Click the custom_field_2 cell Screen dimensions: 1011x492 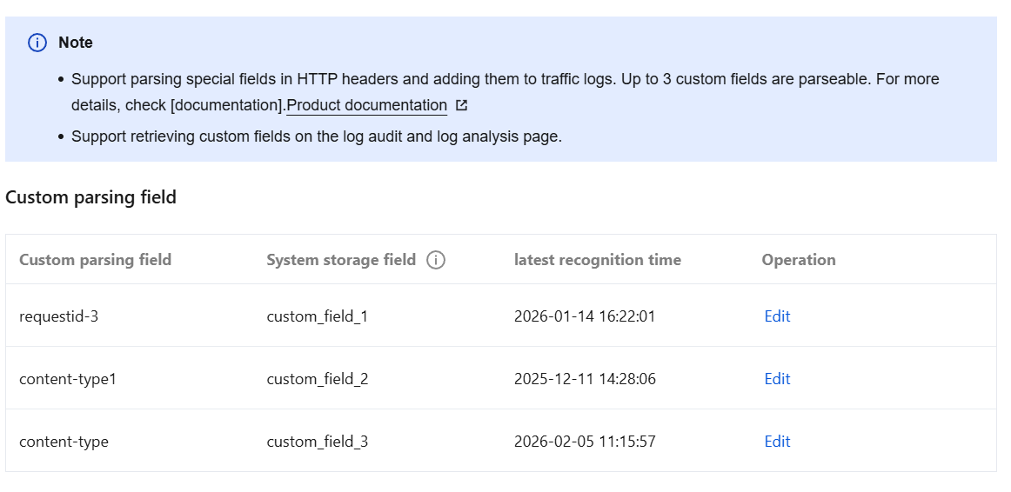317,379
